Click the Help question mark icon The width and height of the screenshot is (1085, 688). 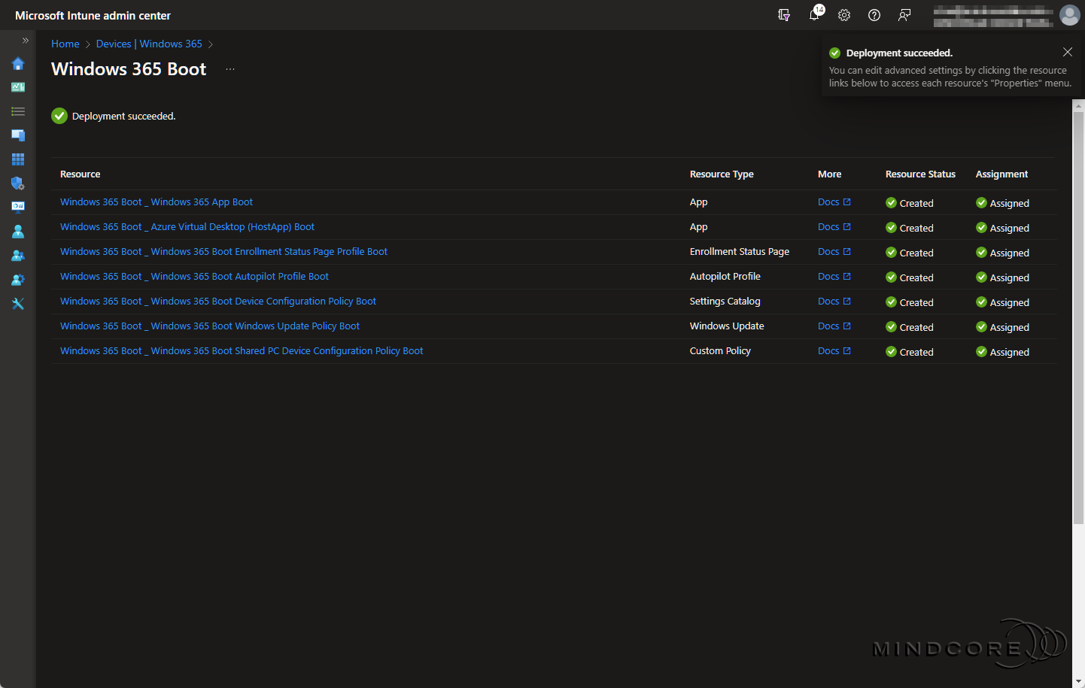pos(874,15)
